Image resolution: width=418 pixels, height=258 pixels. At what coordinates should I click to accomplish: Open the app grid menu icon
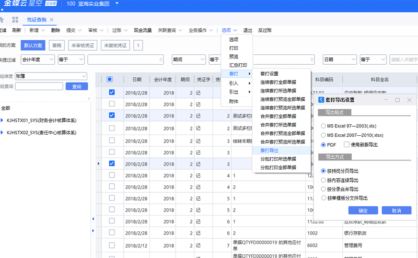point(15,19)
